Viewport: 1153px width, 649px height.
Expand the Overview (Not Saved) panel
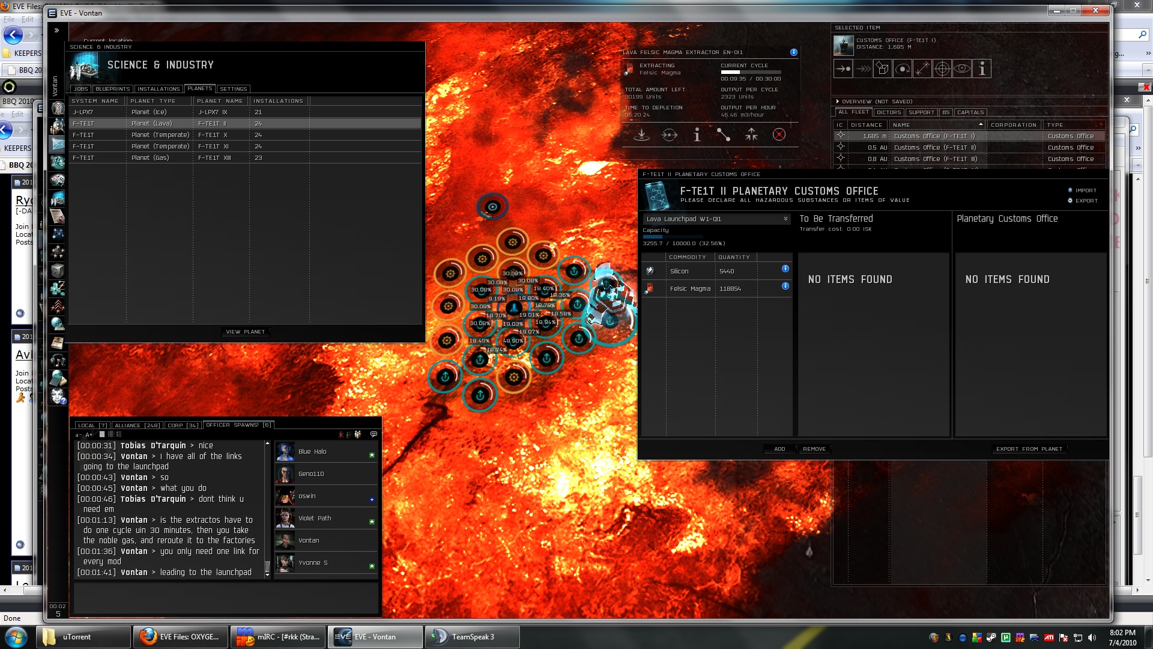(838, 102)
